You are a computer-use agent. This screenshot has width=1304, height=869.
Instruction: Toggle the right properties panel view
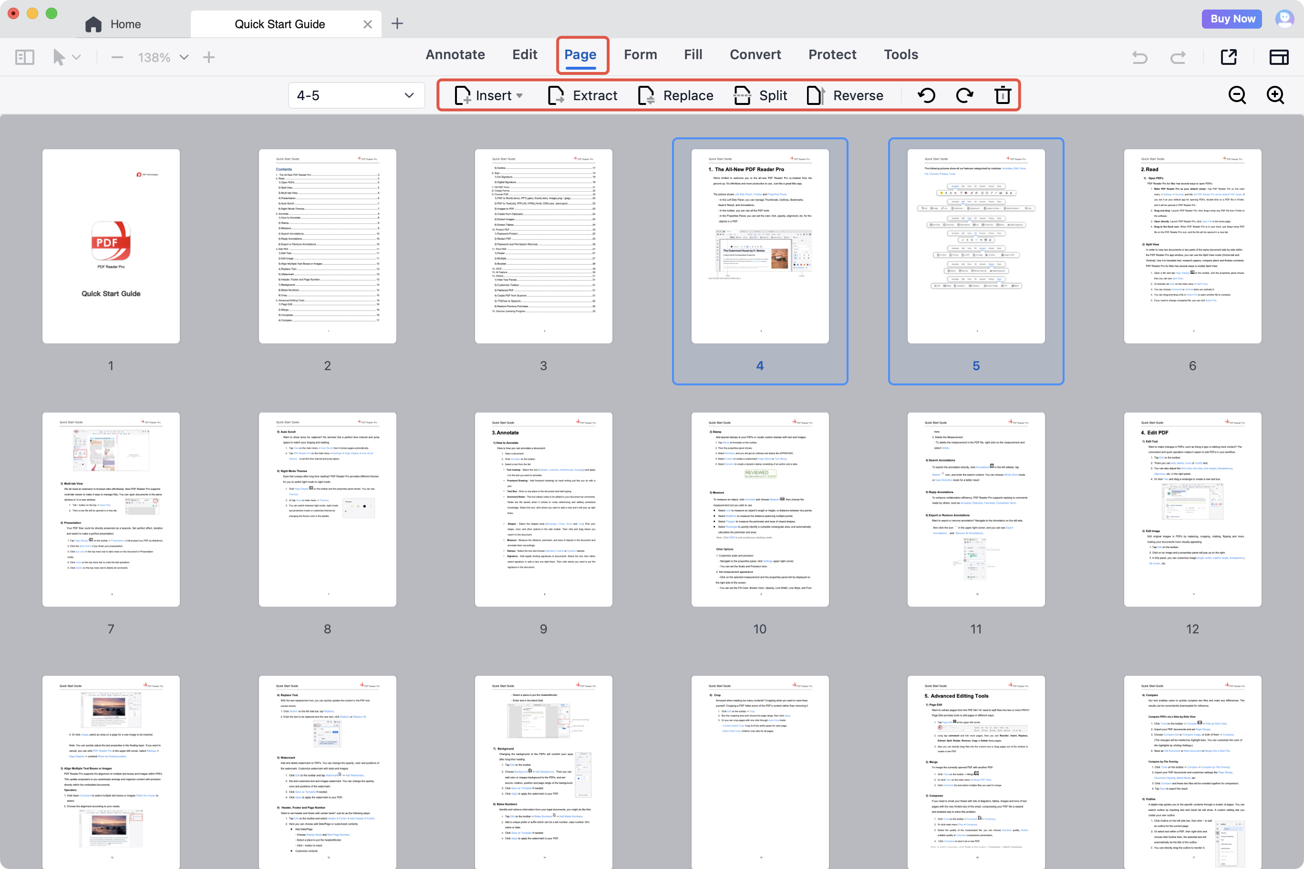pos(1279,57)
